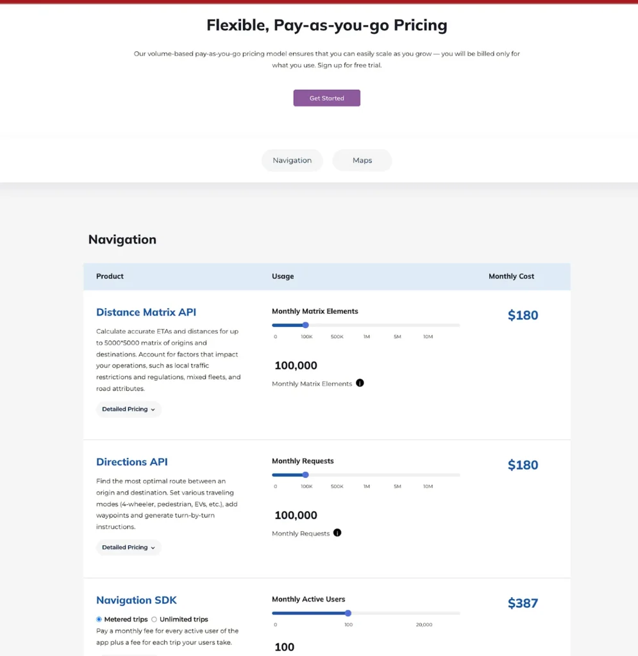Set Matrix Elements slider to 10M mark
This screenshot has height=656, width=638.
pos(428,325)
